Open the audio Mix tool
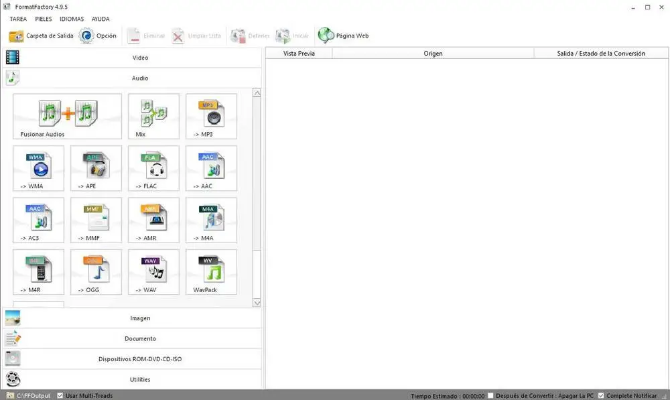This screenshot has height=400, width=670. (153, 116)
